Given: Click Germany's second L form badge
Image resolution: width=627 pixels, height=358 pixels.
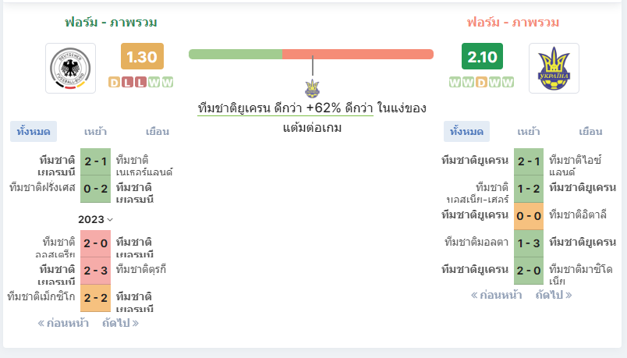Looking at the screenshot, I should pos(140,83).
